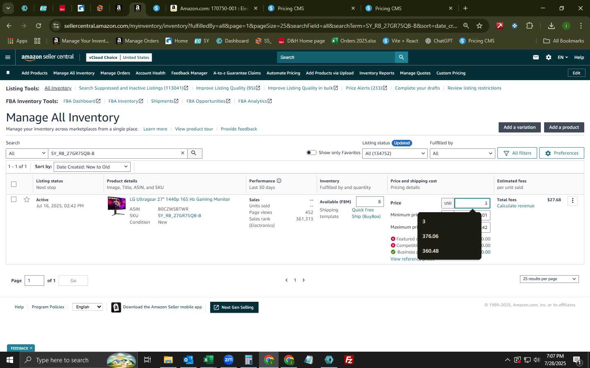Select 376.06 from the price suggestions
The width and height of the screenshot is (590, 368).
(449, 236)
